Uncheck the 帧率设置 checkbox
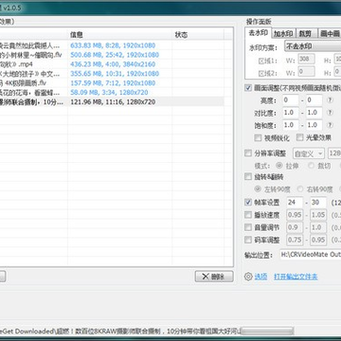The image size is (341, 341). (248, 203)
